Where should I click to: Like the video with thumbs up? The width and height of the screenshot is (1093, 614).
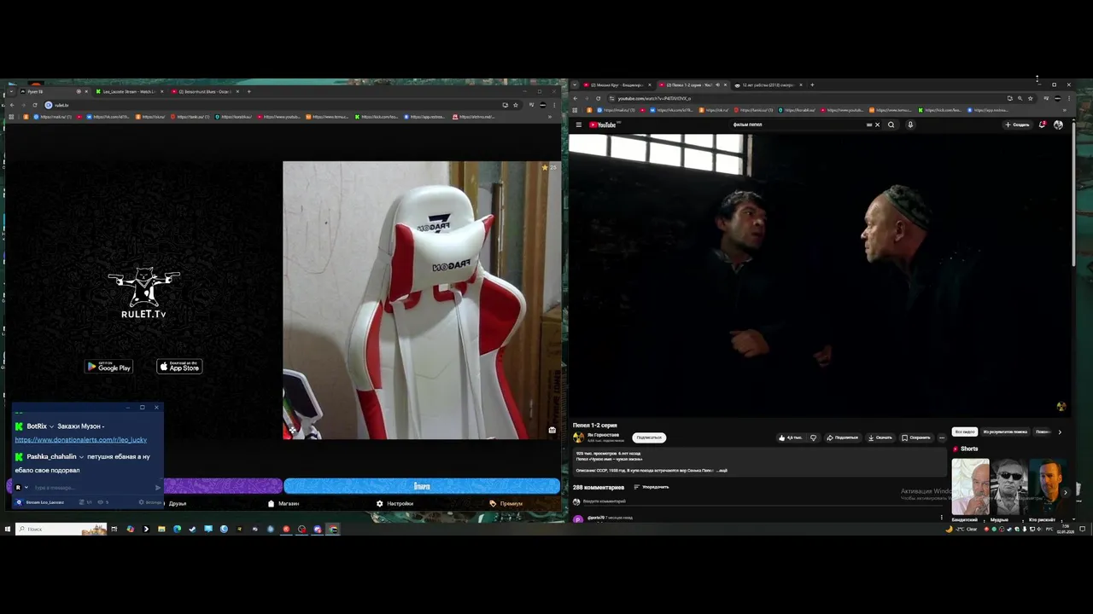point(790,437)
